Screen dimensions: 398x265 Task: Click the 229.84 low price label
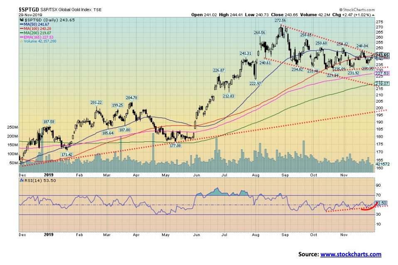pyautogui.click(x=333, y=75)
